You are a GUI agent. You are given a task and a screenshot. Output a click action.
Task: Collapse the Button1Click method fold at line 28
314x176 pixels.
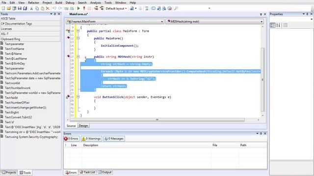[78, 97]
